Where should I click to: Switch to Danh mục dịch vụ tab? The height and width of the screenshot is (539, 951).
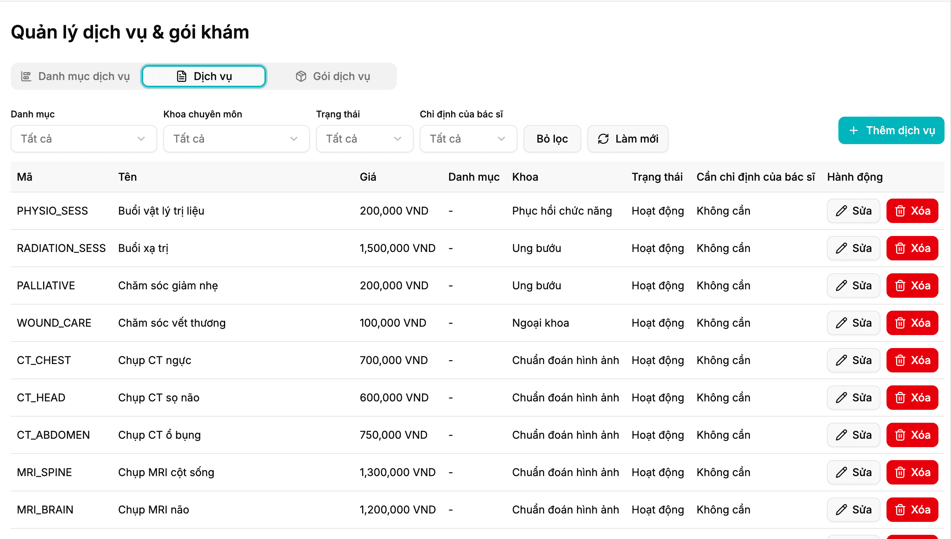(x=76, y=76)
